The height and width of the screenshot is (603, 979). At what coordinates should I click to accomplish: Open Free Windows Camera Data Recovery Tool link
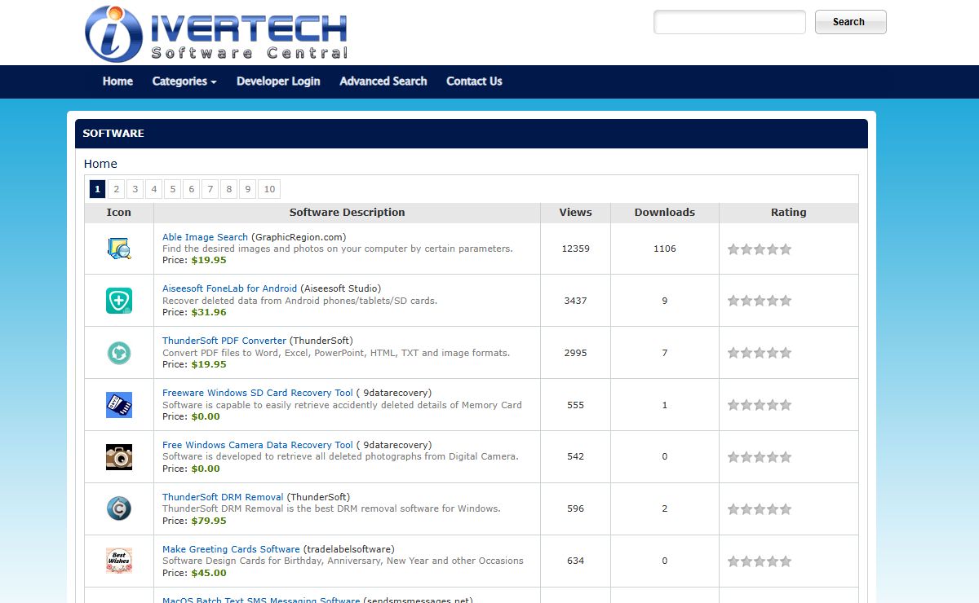click(x=258, y=445)
